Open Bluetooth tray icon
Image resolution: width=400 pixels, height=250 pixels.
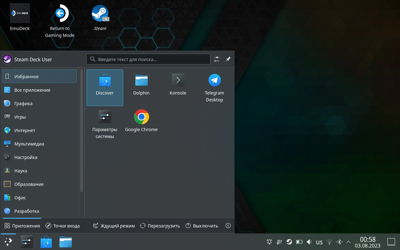pos(339,242)
